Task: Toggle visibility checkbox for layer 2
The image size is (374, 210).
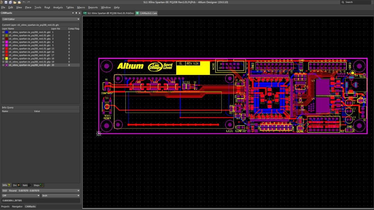Action: pos(3,35)
